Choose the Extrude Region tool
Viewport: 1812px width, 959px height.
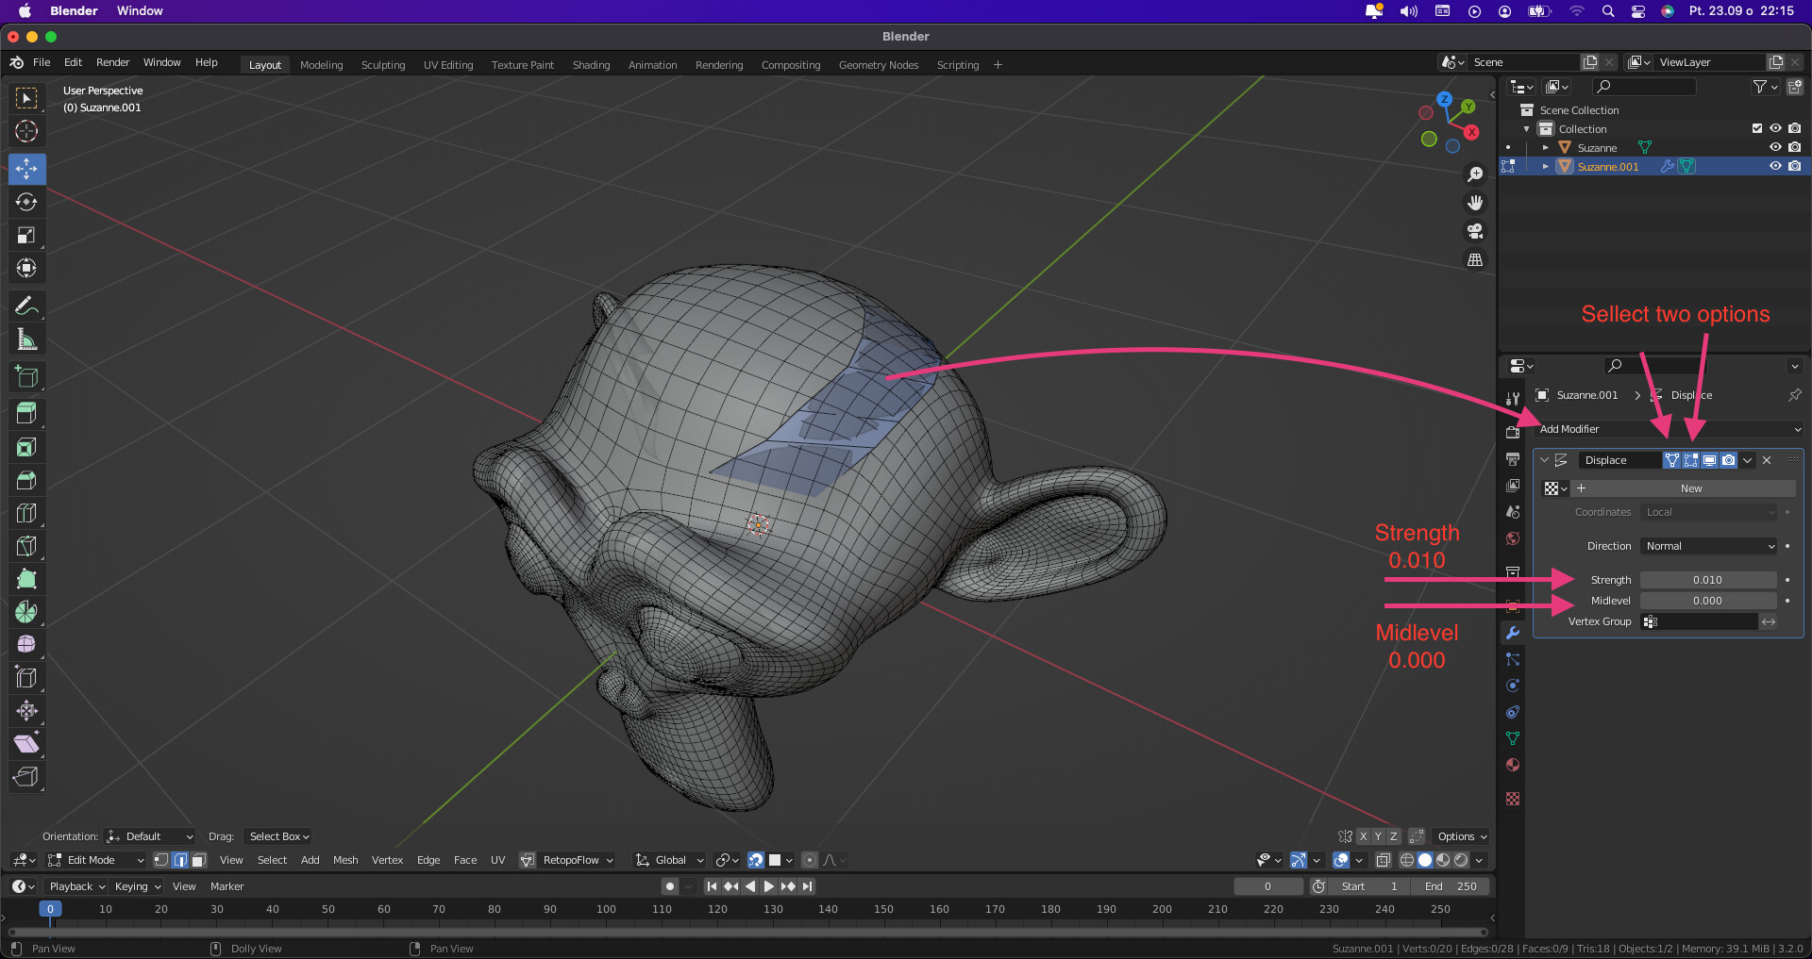(x=26, y=413)
